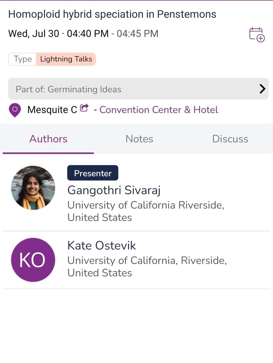View Gangothri Sivaraj's profile photo
Screen dimensions: 273x363
point(33,188)
